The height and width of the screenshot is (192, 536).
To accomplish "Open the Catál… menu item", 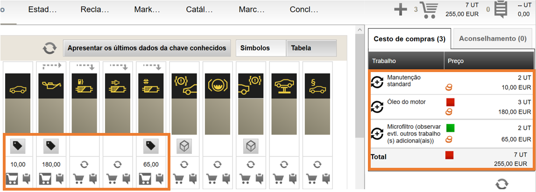I will tap(199, 10).
